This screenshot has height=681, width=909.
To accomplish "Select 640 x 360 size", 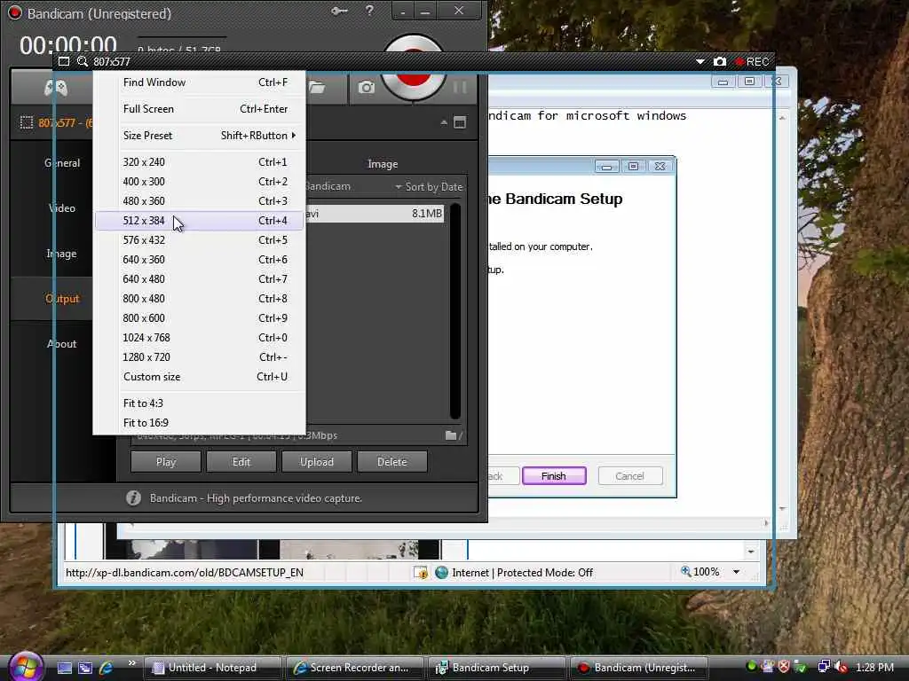I will coord(200,260).
